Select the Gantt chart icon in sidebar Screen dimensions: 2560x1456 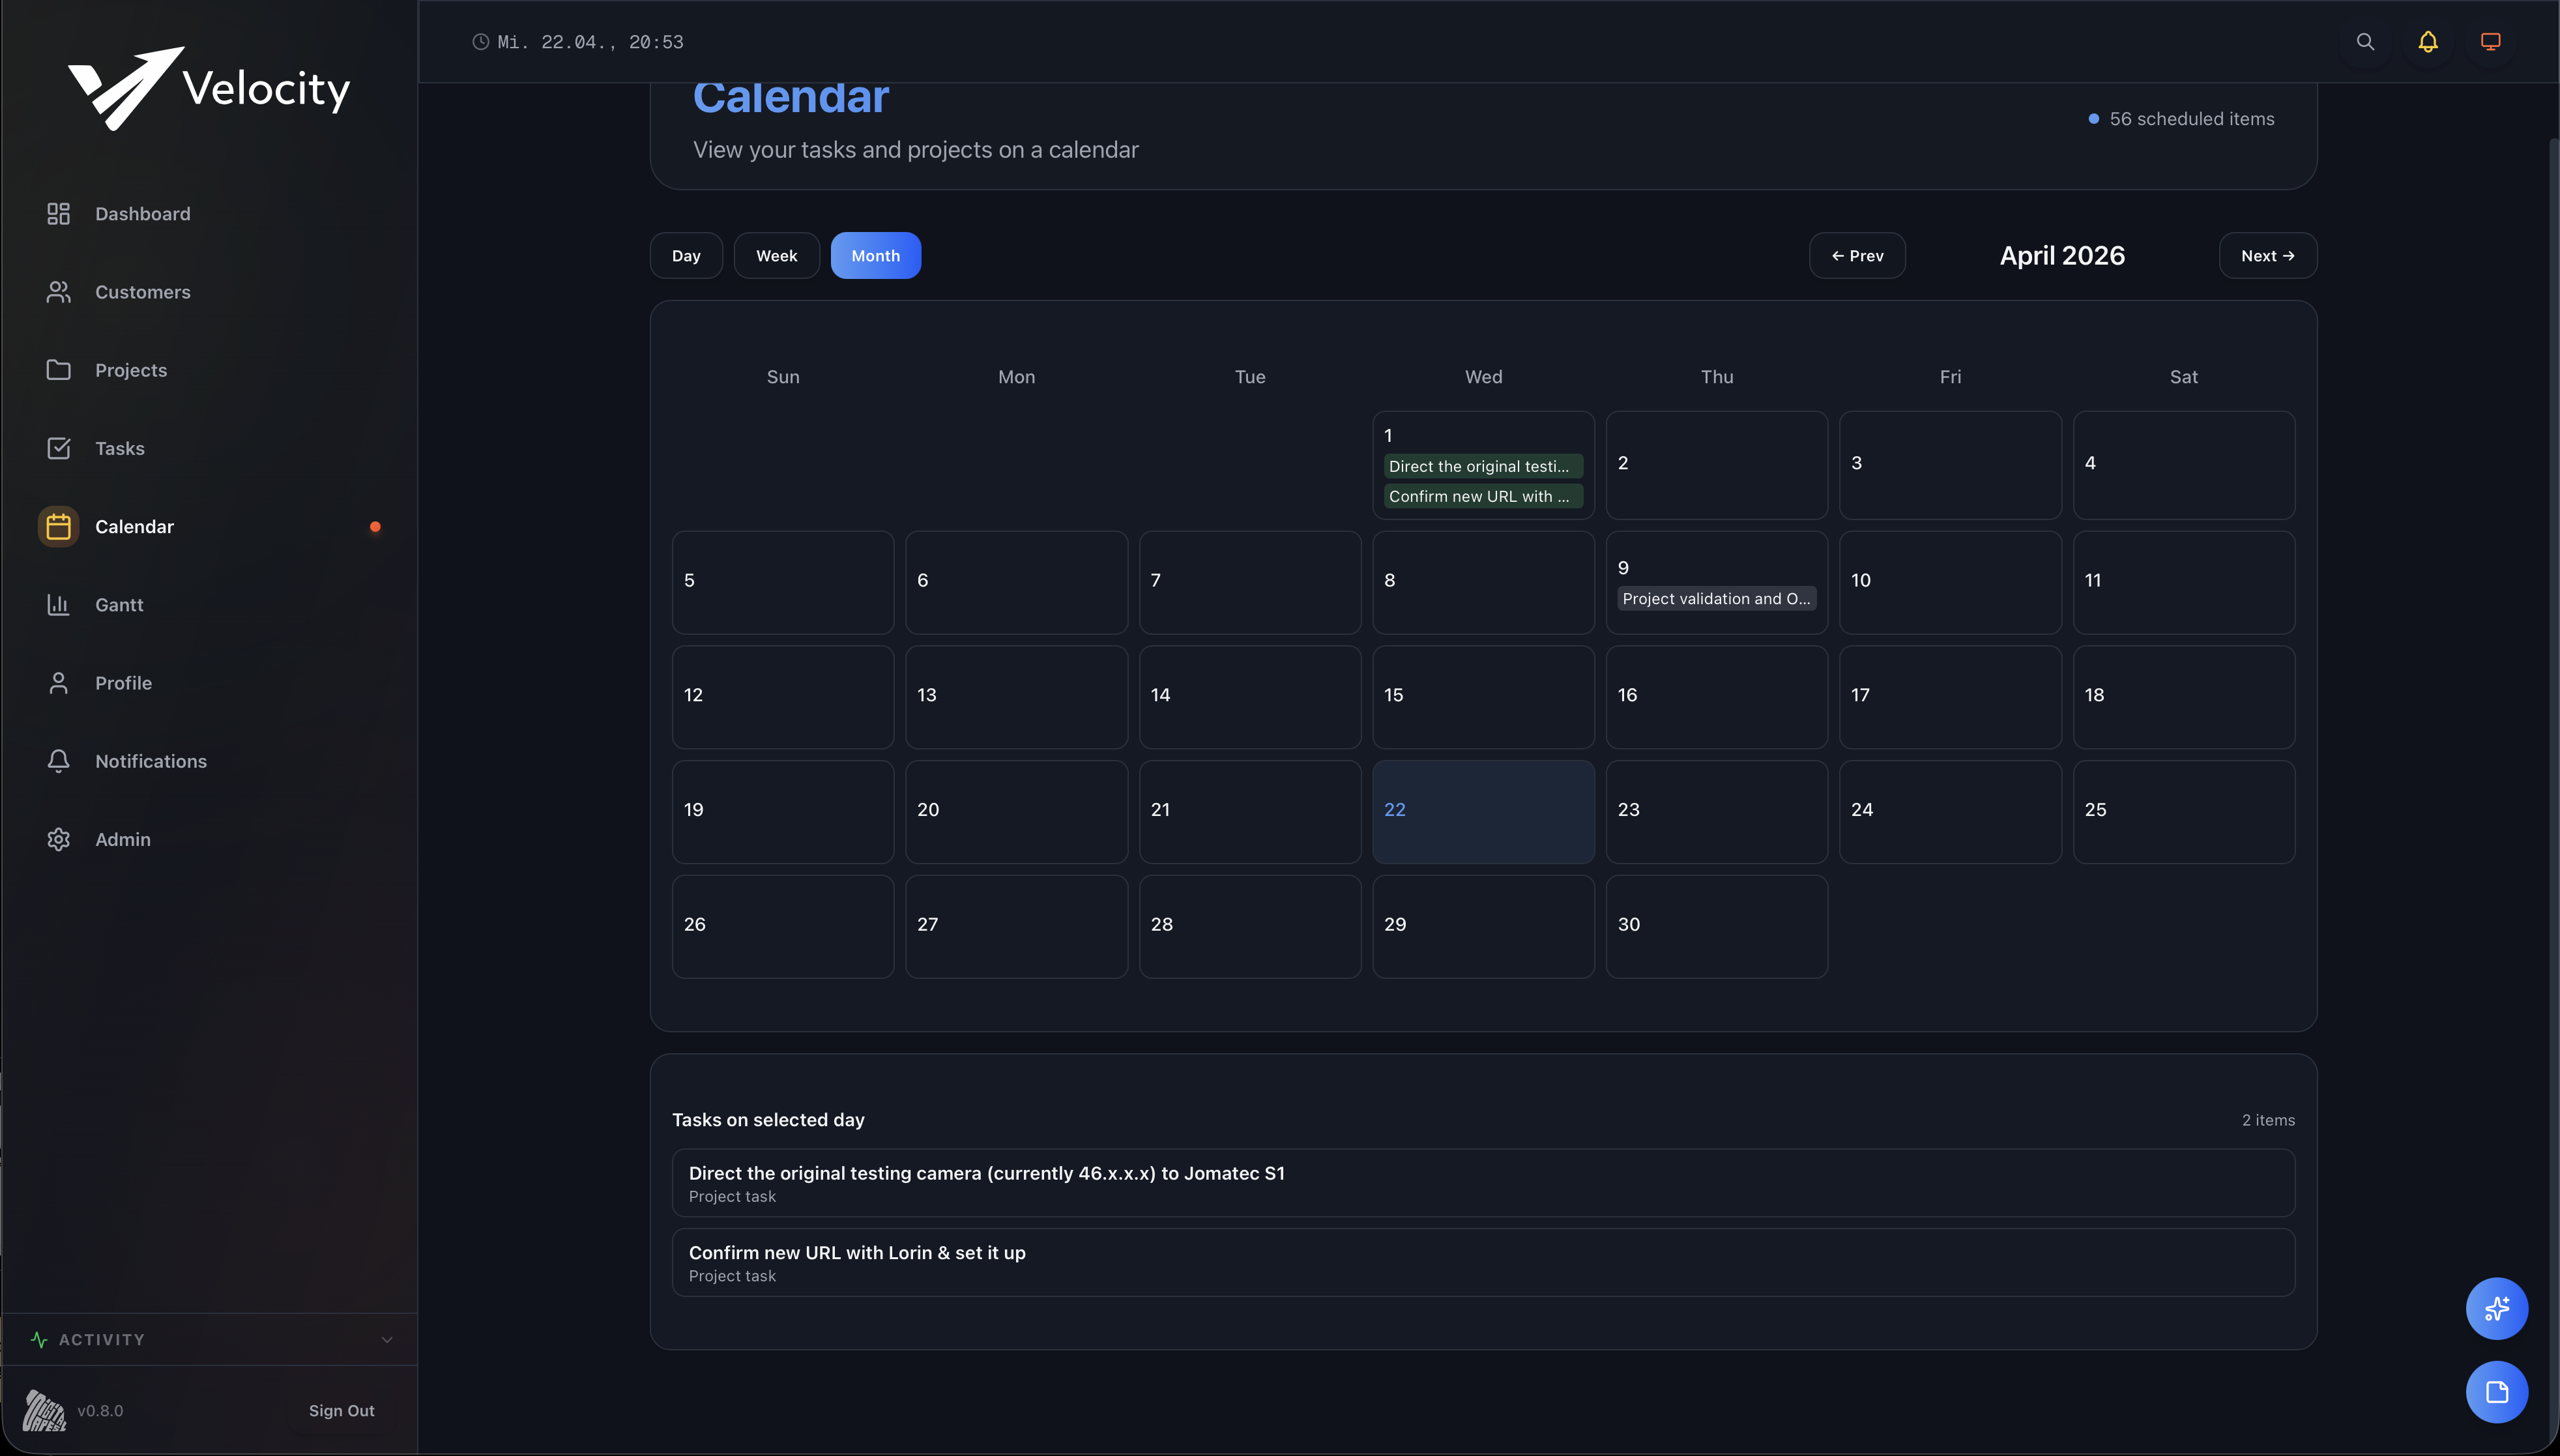tap(58, 604)
